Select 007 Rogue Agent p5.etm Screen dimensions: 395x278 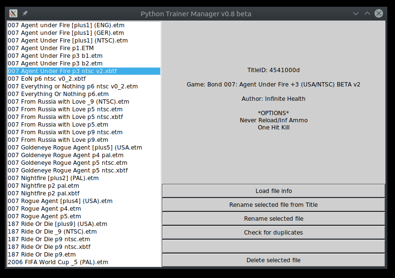(x=84, y=216)
